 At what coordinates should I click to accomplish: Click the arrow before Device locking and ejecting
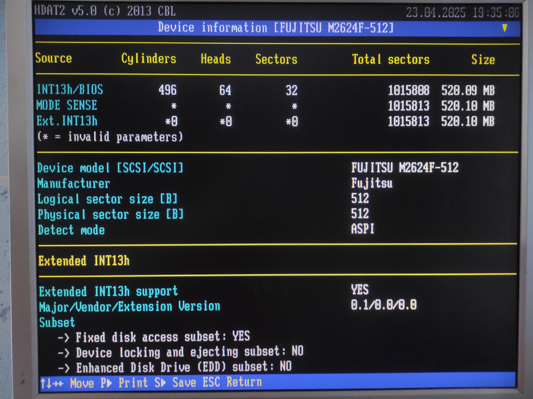63,353
